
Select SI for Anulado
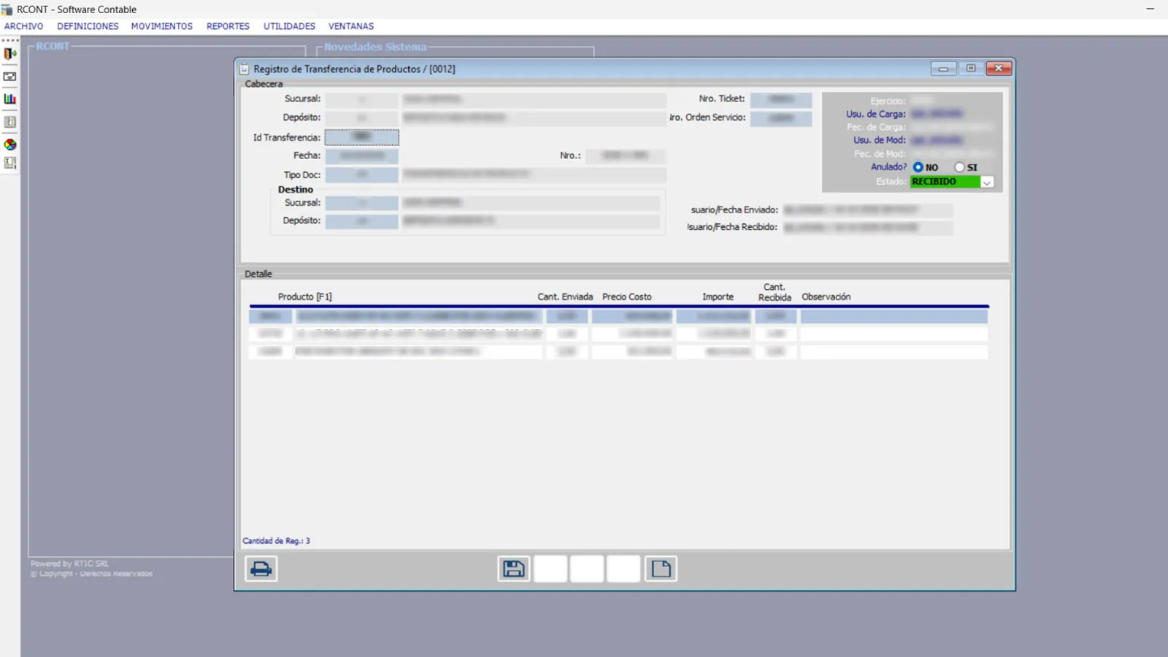click(959, 167)
